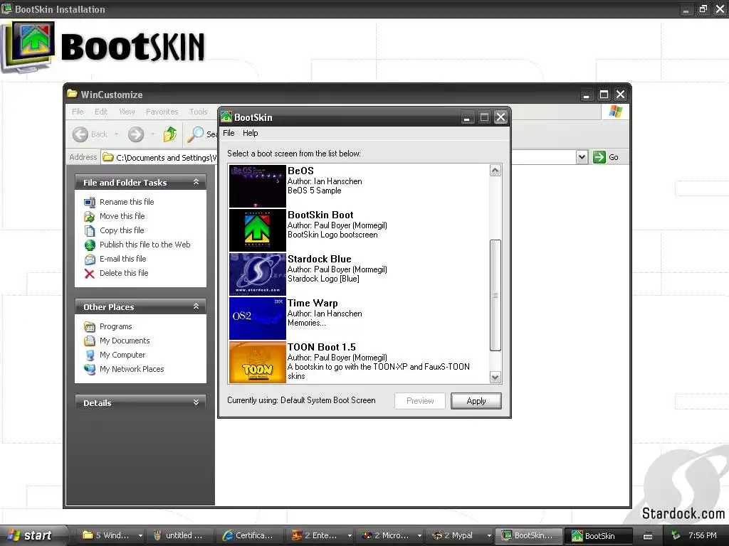Click the My Documents icon

point(90,341)
